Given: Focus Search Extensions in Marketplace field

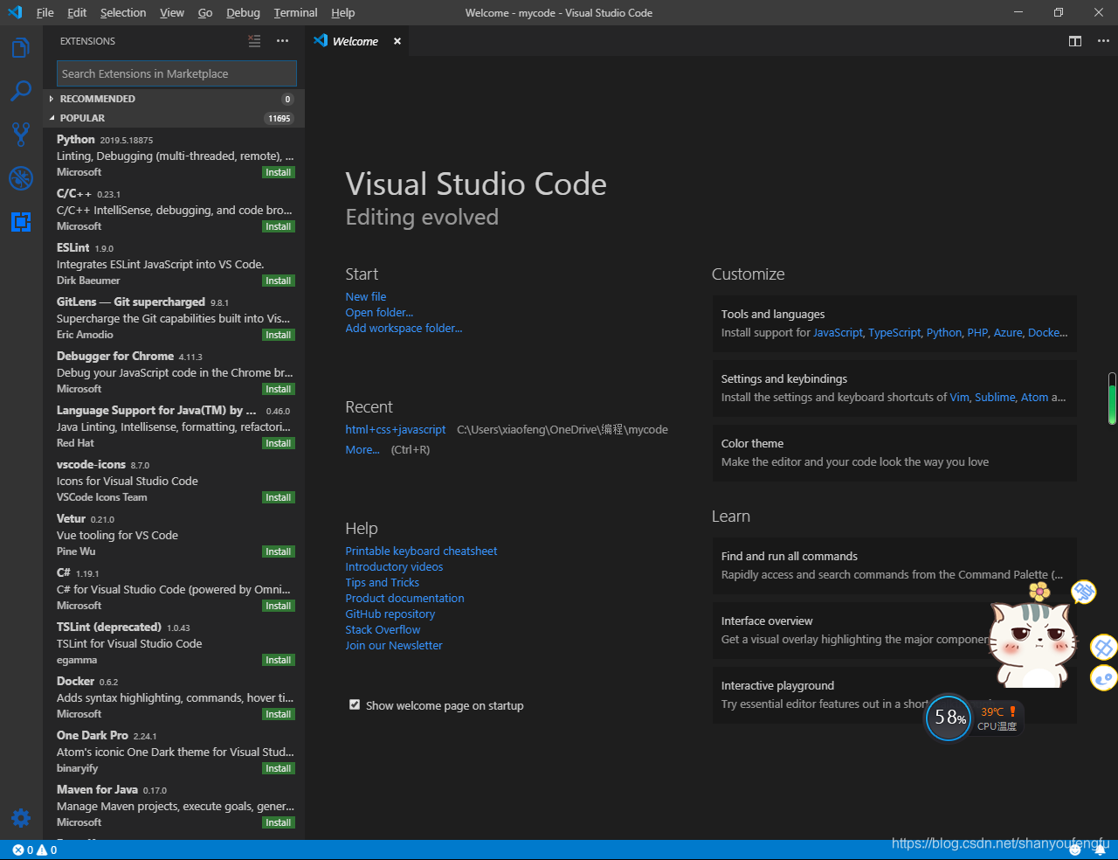Looking at the screenshot, I should pos(176,73).
